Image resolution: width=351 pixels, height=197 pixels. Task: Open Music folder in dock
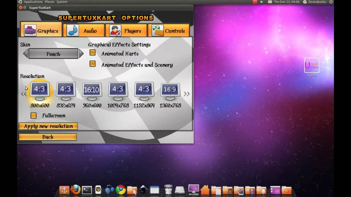click(227, 190)
